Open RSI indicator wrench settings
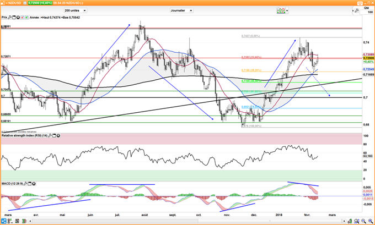375x225 pixels. pos(50,135)
